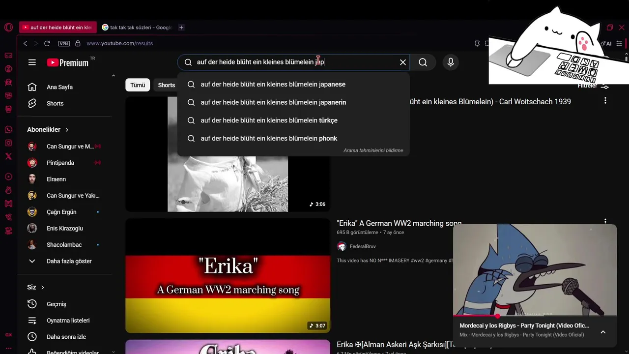Open the FederalBruv channel name link
The image size is (629, 354).
pos(363,246)
